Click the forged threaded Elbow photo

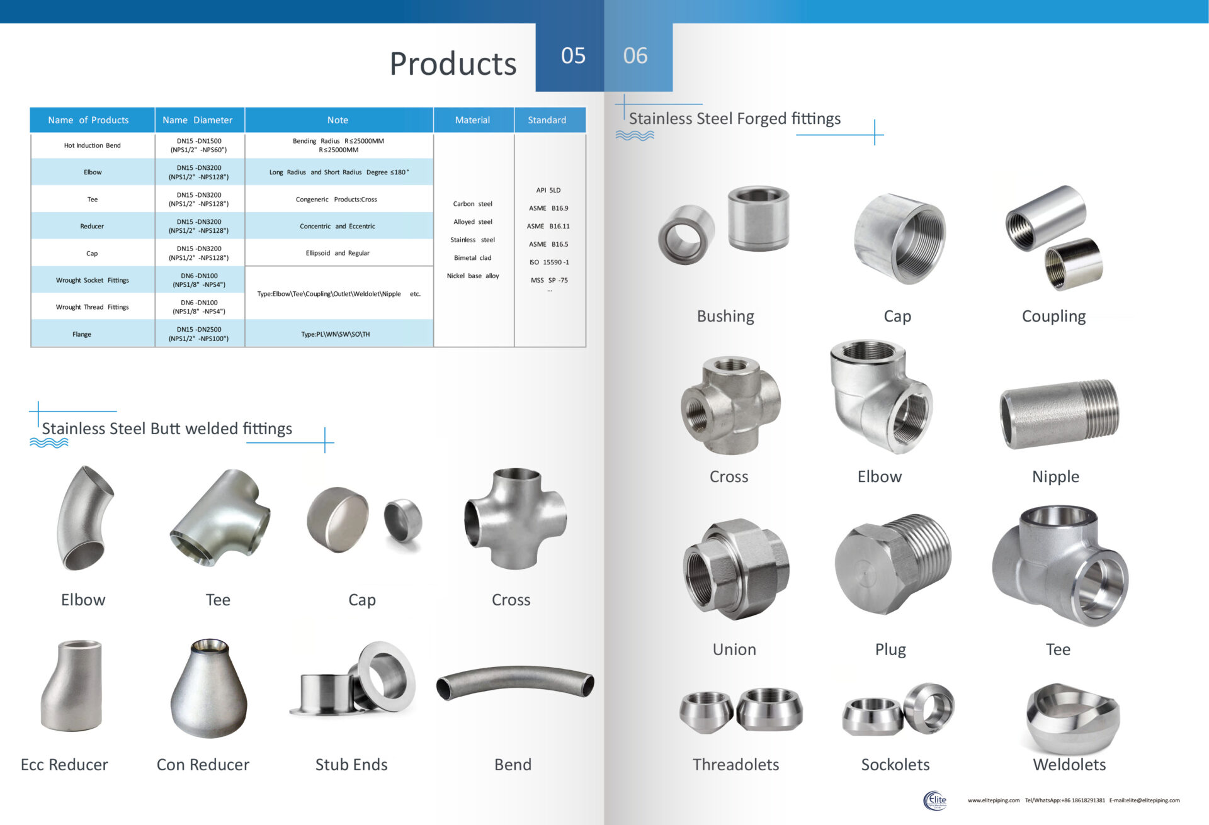click(x=880, y=396)
